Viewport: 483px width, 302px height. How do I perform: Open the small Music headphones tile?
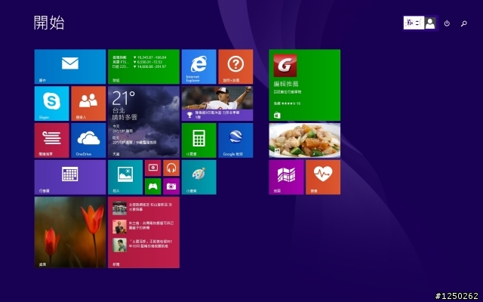(171, 168)
